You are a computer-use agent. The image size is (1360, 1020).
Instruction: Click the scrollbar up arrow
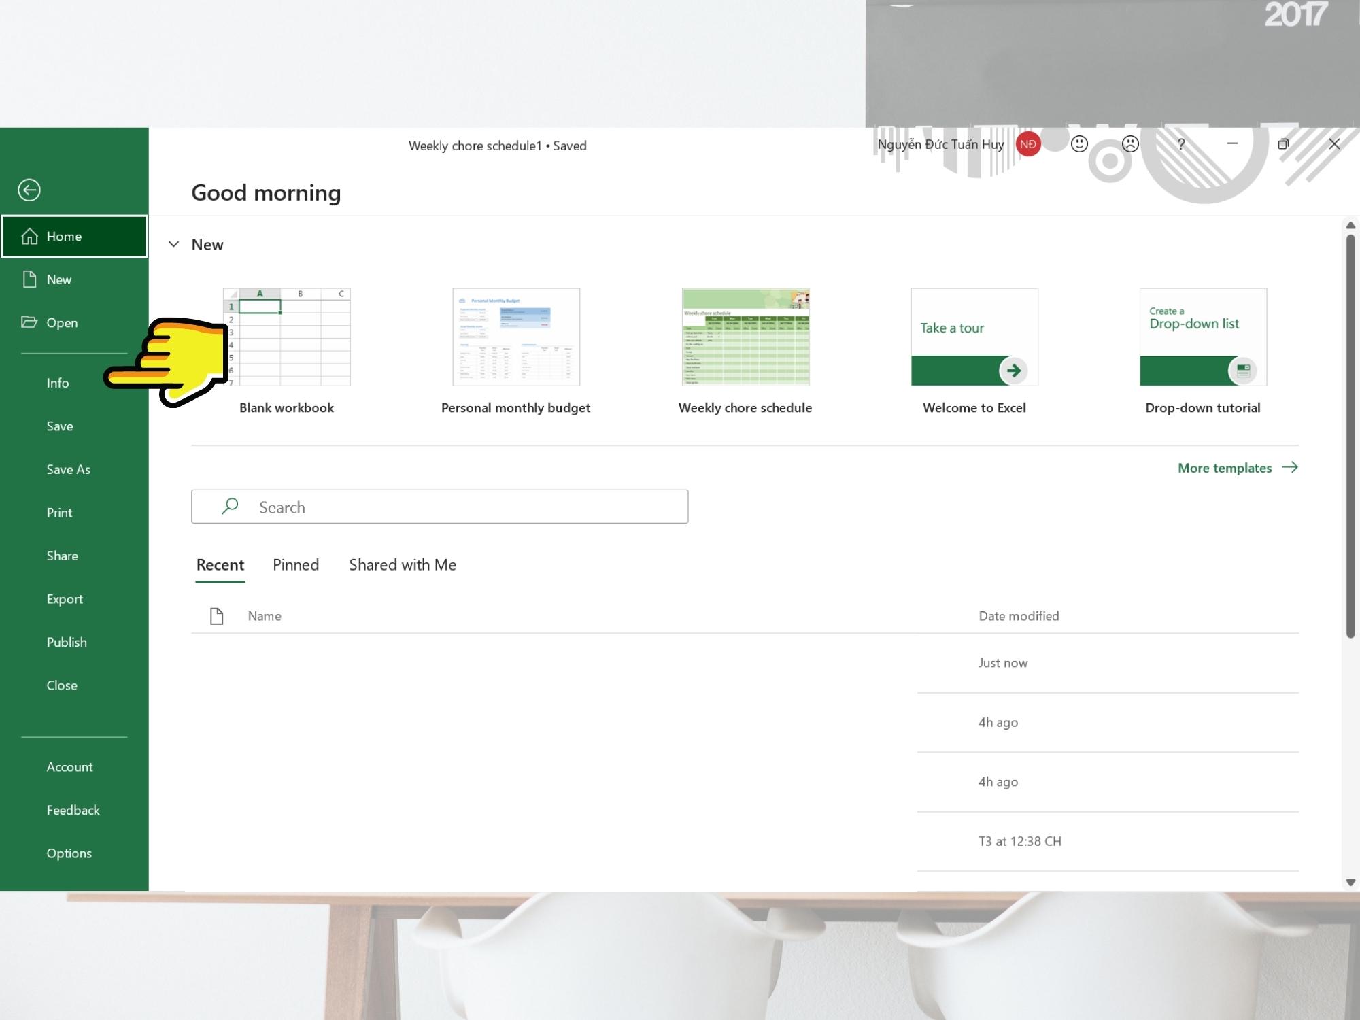tap(1350, 225)
